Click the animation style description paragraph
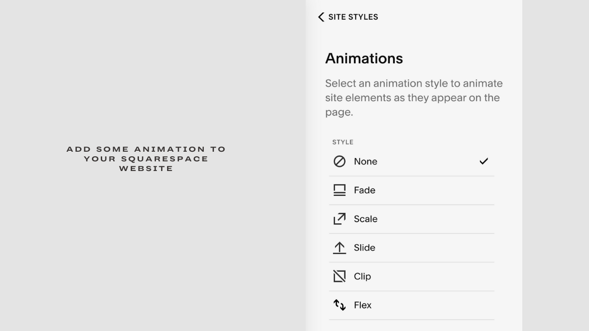 [x=414, y=97]
